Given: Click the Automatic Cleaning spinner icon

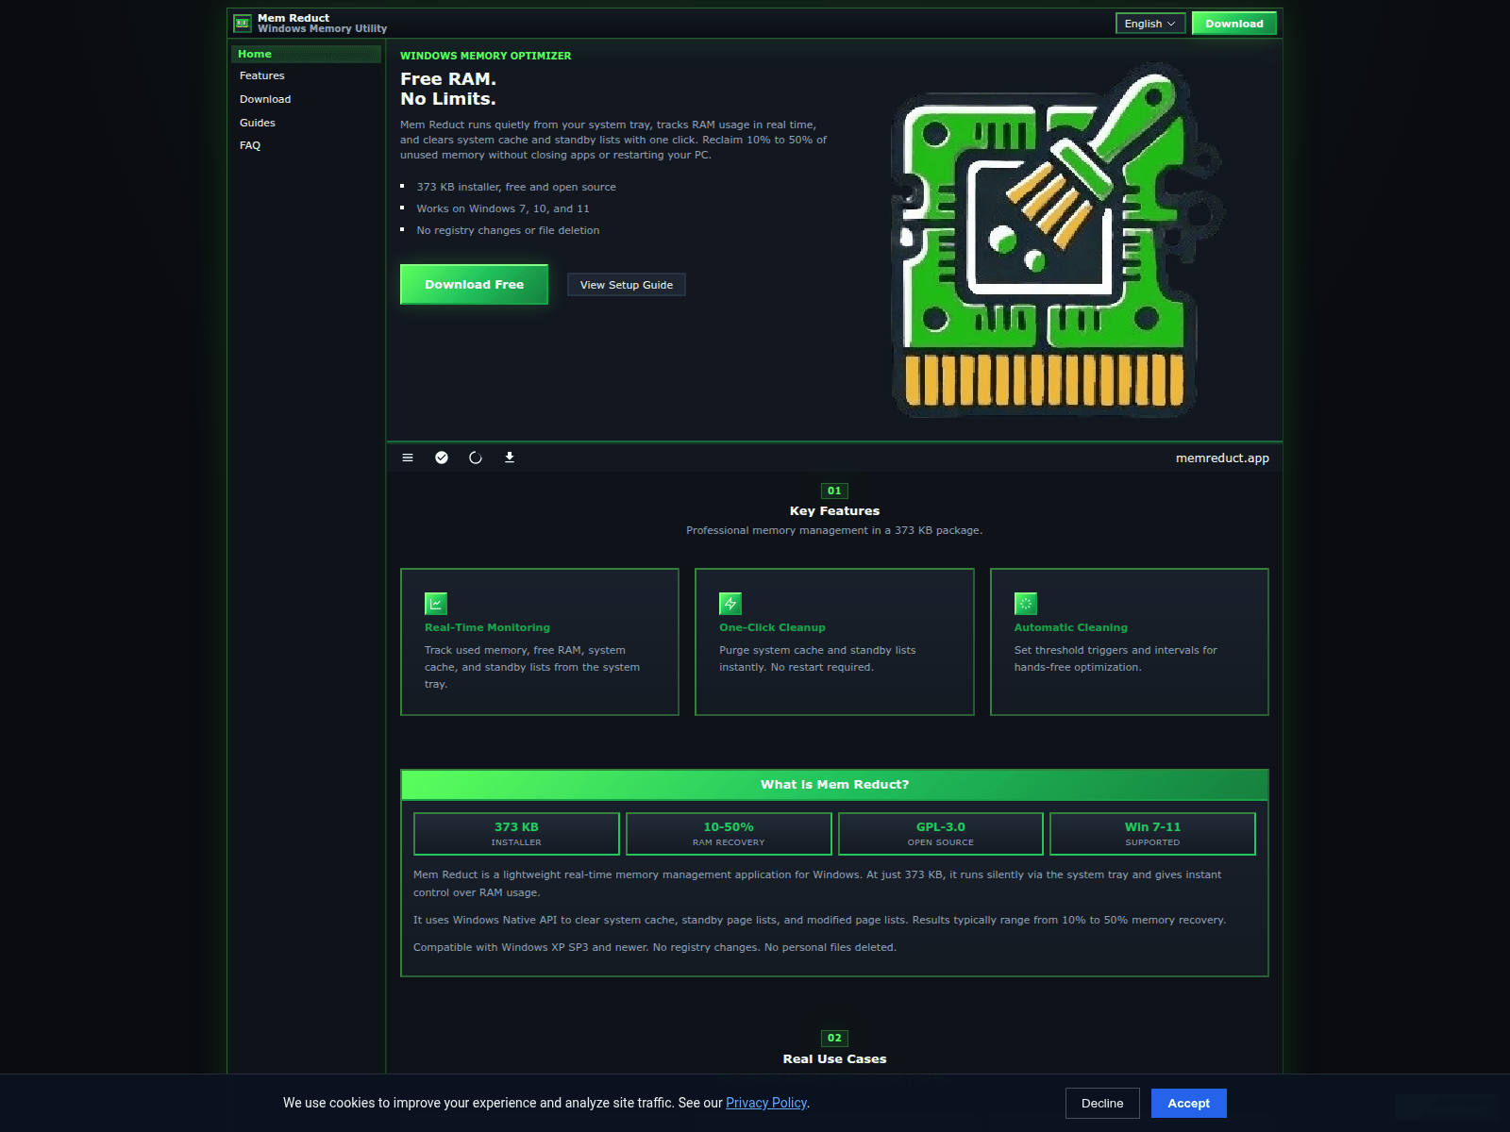Looking at the screenshot, I should pyautogui.click(x=1026, y=604).
